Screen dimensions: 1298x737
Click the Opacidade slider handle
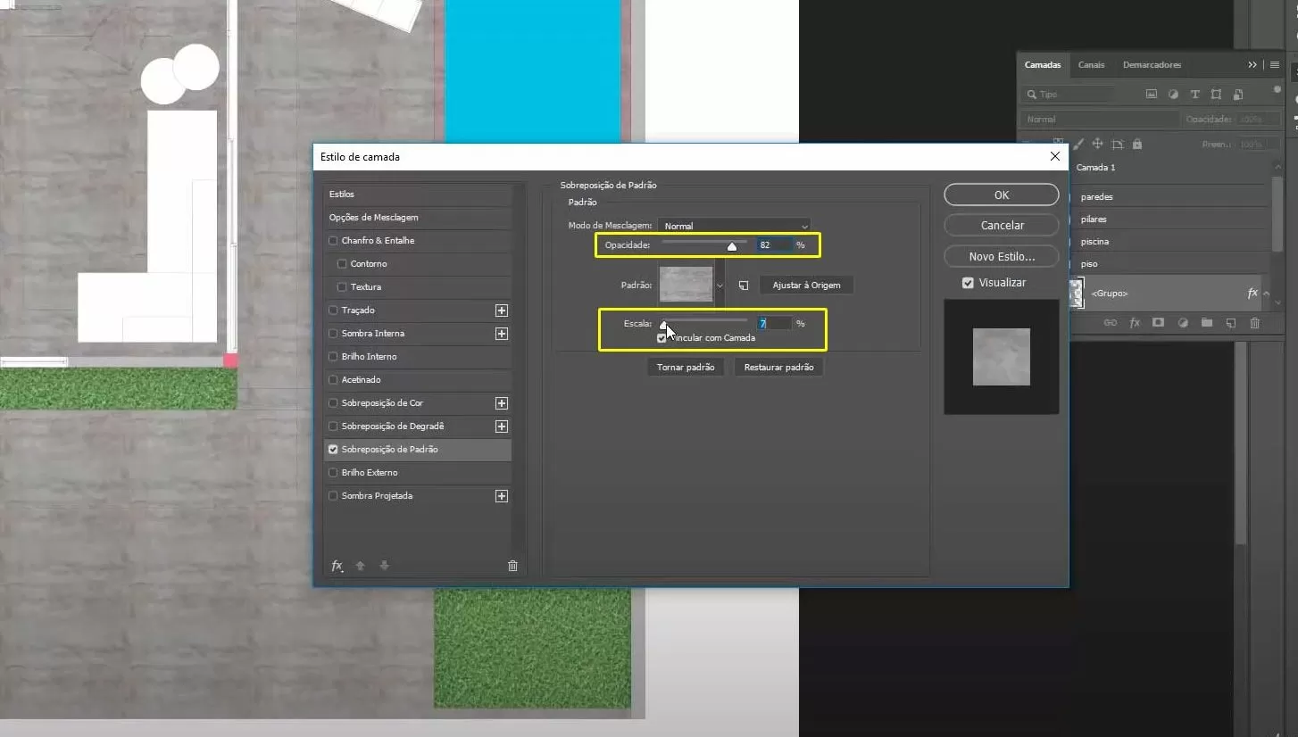click(732, 246)
